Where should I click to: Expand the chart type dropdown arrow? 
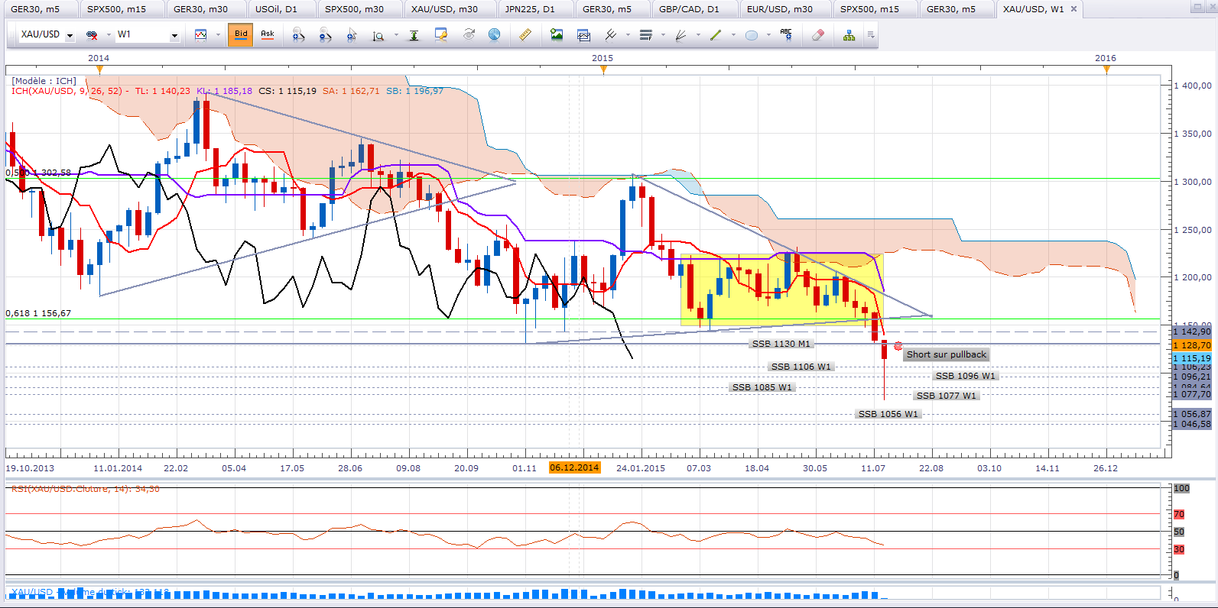(218, 35)
